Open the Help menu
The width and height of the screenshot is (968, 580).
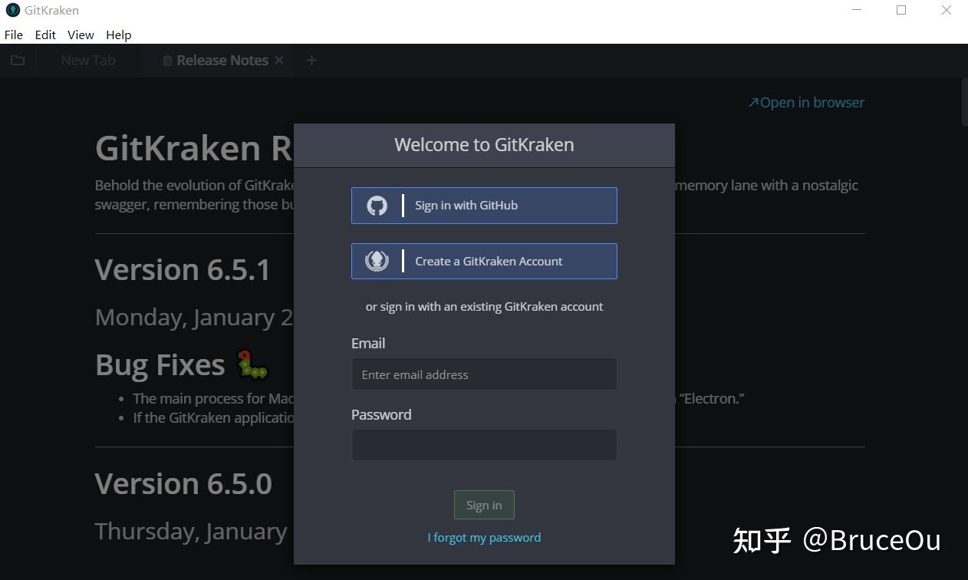tap(118, 35)
